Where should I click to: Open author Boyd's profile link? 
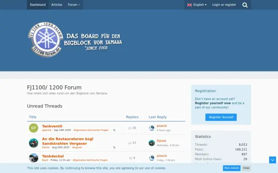[x=45, y=160]
